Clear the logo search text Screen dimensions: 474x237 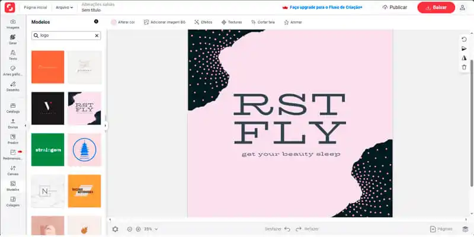click(97, 36)
